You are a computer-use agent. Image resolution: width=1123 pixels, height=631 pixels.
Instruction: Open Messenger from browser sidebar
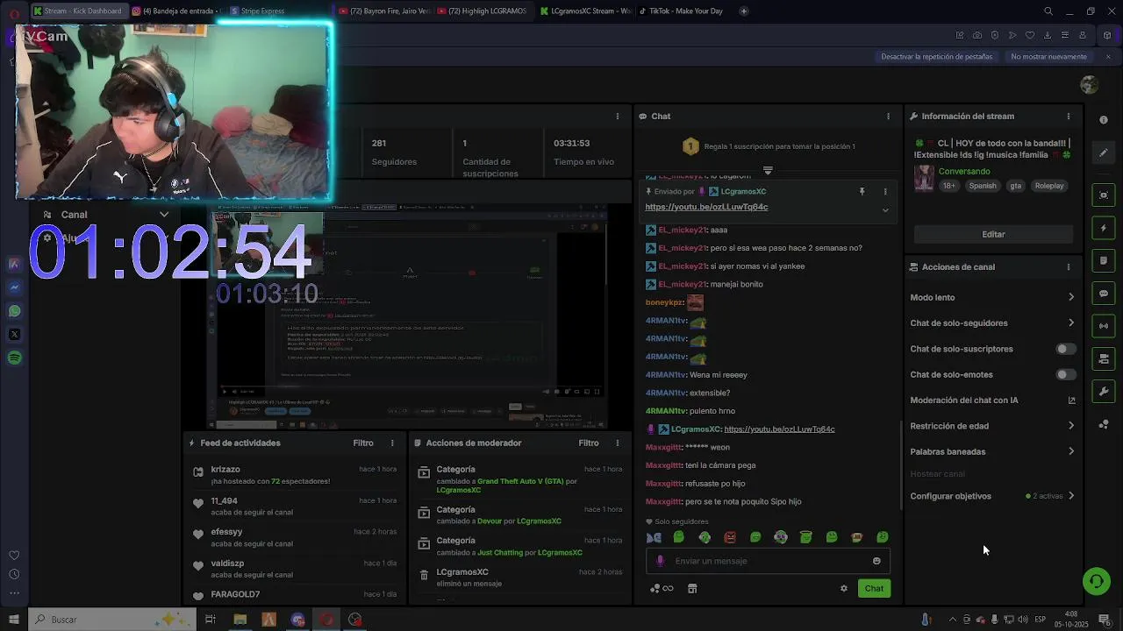(x=14, y=287)
